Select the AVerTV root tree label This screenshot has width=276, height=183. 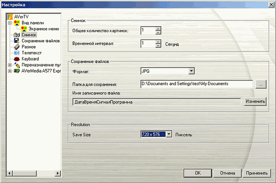[21, 17]
